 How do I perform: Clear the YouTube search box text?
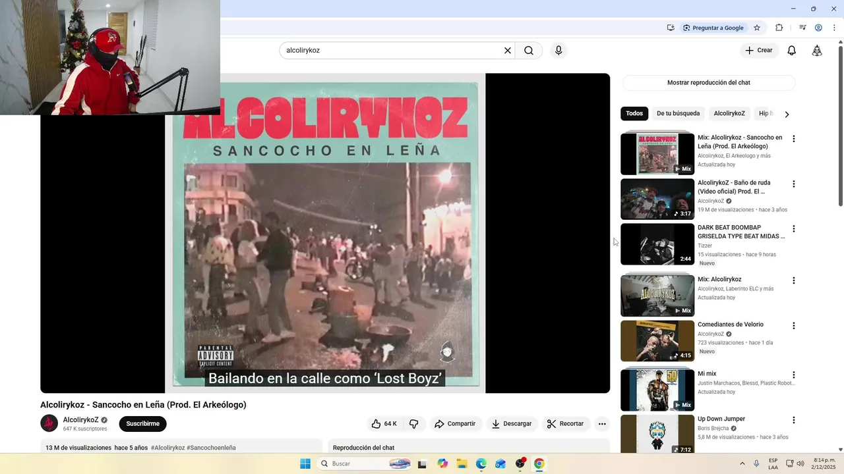coord(508,51)
